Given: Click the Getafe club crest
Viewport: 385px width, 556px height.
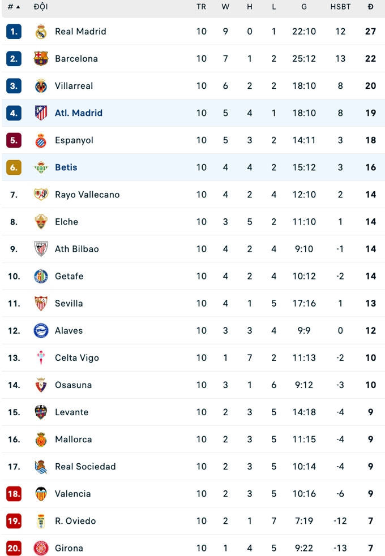Looking at the screenshot, I should pyautogui.click(x=41, y=276).
